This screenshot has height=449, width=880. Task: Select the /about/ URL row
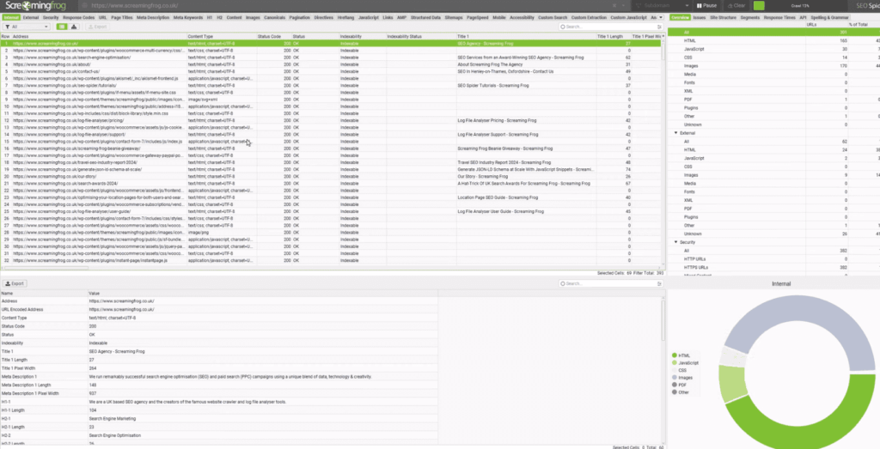[331, 64]
